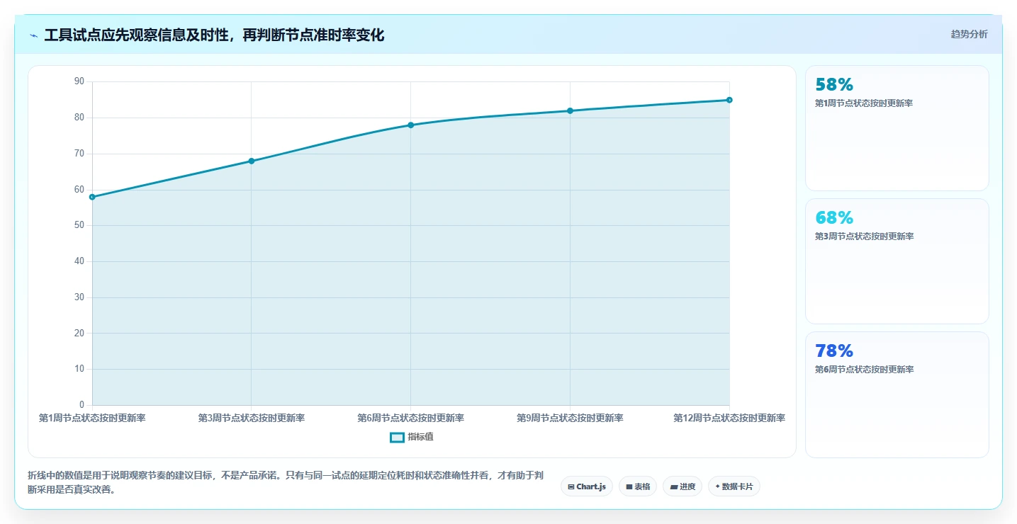Image resolution: width=1017 pixels, height=524 pixels.
Task: Select the 表格 tag chip
Action: [x=638, y=486]
